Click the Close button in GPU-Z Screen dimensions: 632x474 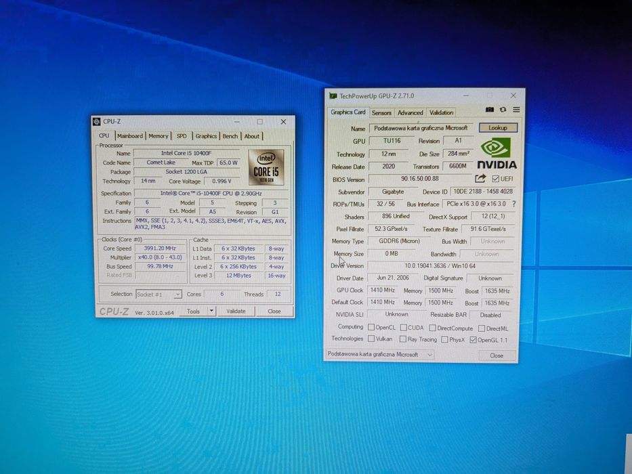click(x=497, y=355)
